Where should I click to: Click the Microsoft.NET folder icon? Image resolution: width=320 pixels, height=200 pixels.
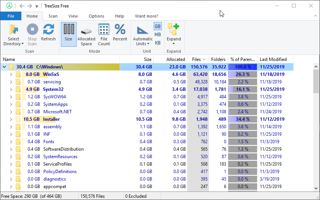click(x=18, y=112)
